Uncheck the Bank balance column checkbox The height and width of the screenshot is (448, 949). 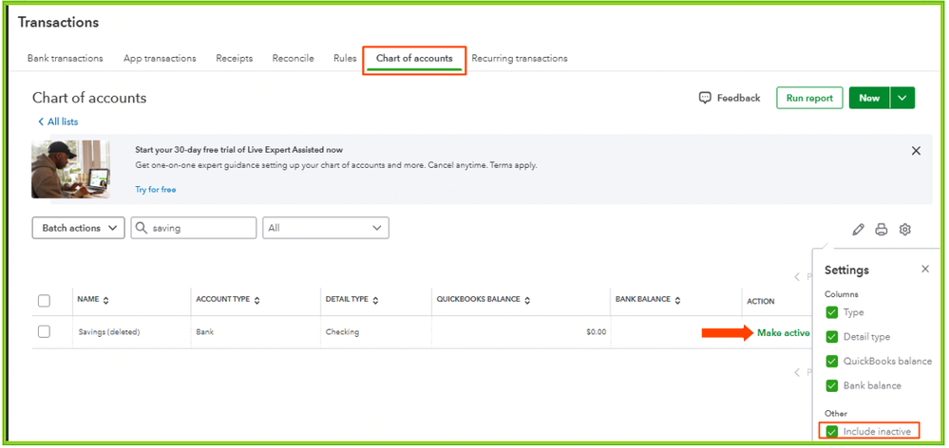[831, 385]
